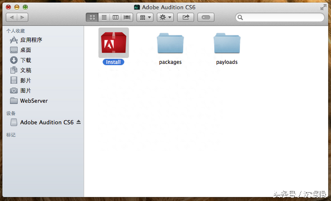Switch to list view
Screen dimensions: 331x201
[x=104, y=17]
